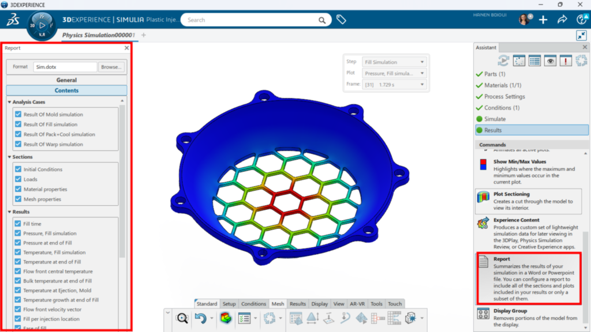Click the Display Group command icon
The height and width of the screenshot is (332, 591).
483,313
